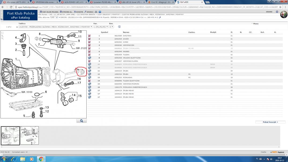The height and width of the screenshot is (162, 288).
Task: Add ŚRUBA M8X60 to the cart
Action: point(90,97)
